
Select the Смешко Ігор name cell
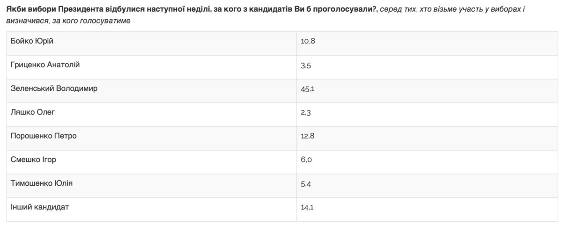tap(33, 160)
